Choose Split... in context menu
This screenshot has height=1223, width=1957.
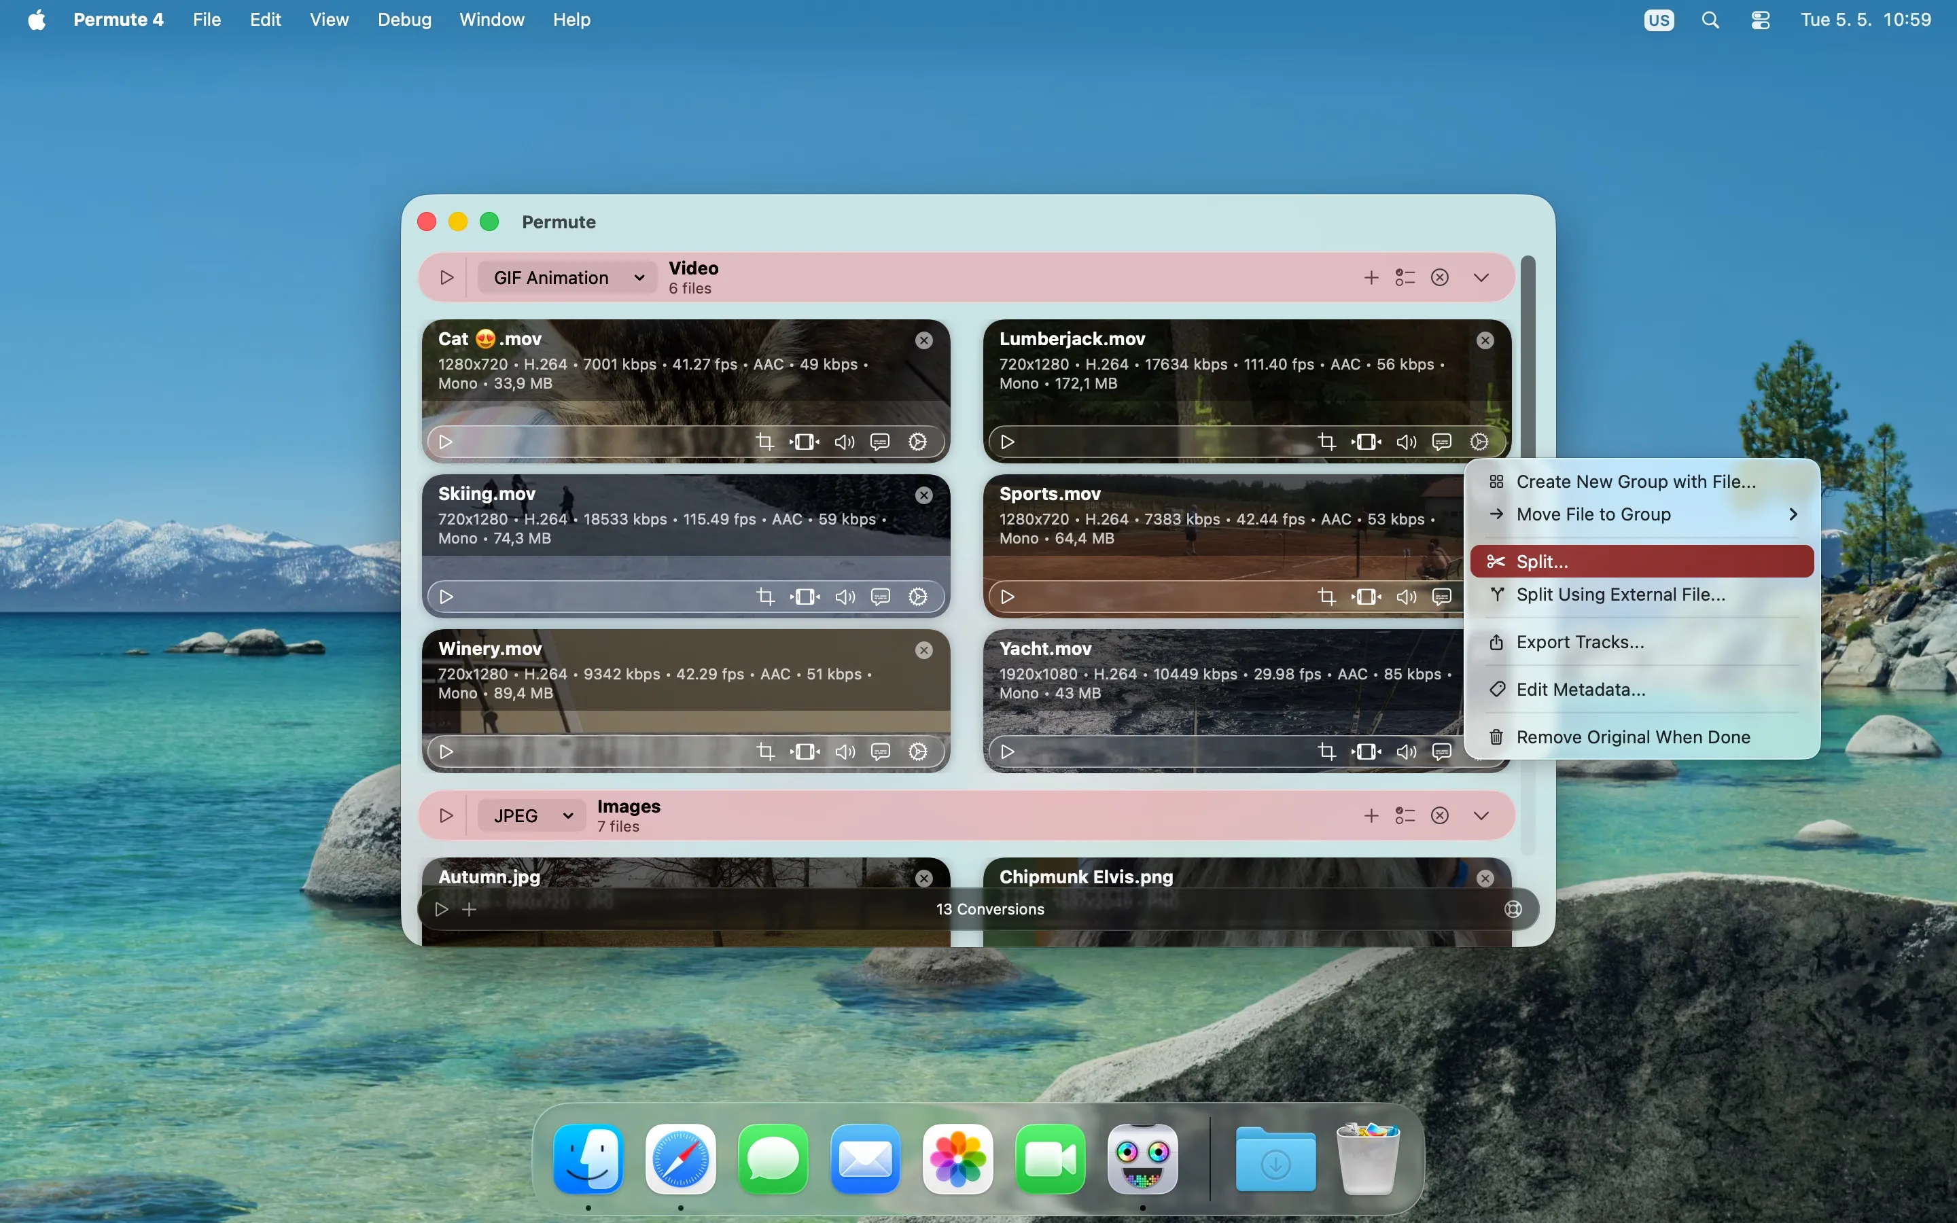1642,561
